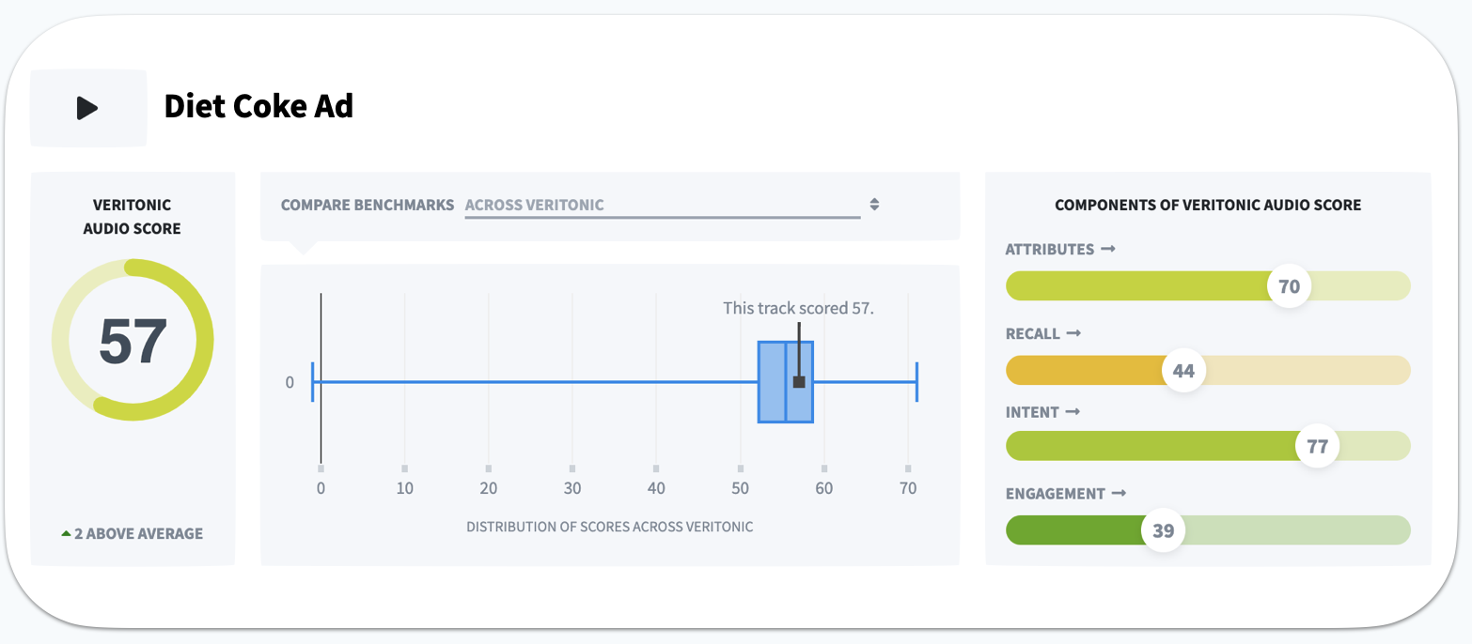The width and height of the screenshot is (1472, 644).
Task: Click the black track score marker on chart
Action: [x=799, y=382]
